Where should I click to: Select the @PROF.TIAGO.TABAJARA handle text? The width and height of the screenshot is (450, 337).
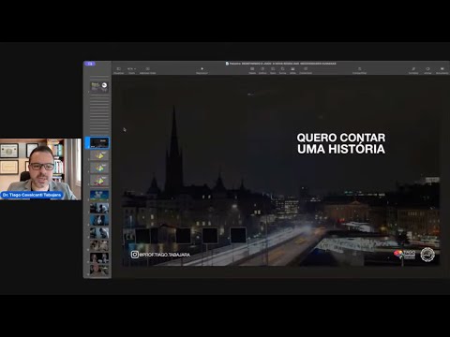tap(165, 255)
